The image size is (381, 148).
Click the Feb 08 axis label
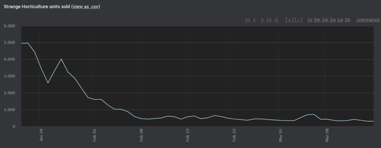[x=141, y=135]
